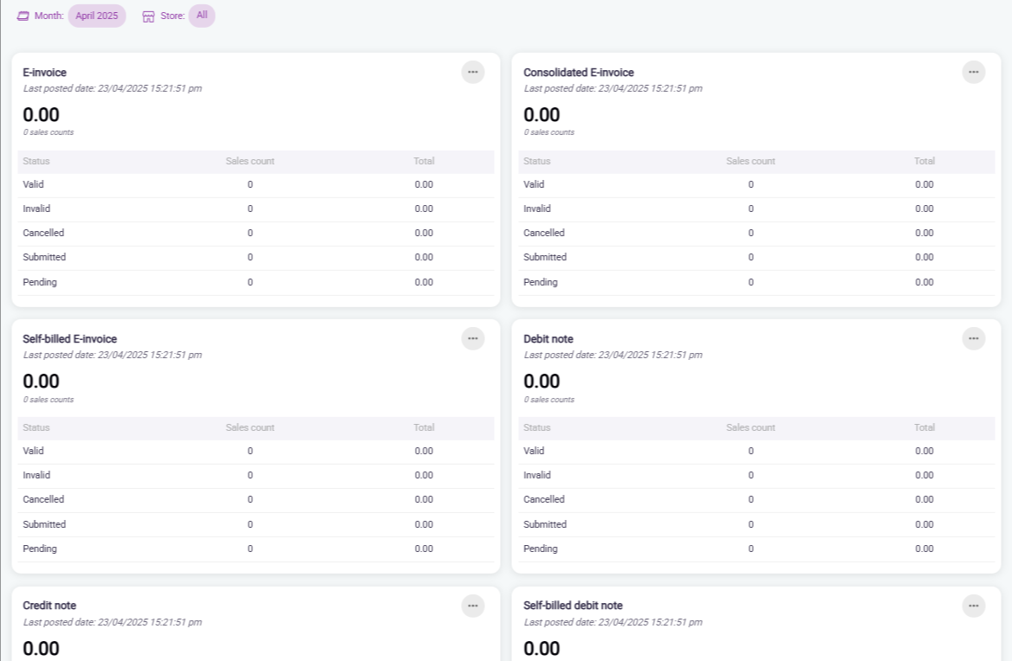The image size is (1012, 661).
Task: Open the April 2025 month selector
Action: point(96,16)
